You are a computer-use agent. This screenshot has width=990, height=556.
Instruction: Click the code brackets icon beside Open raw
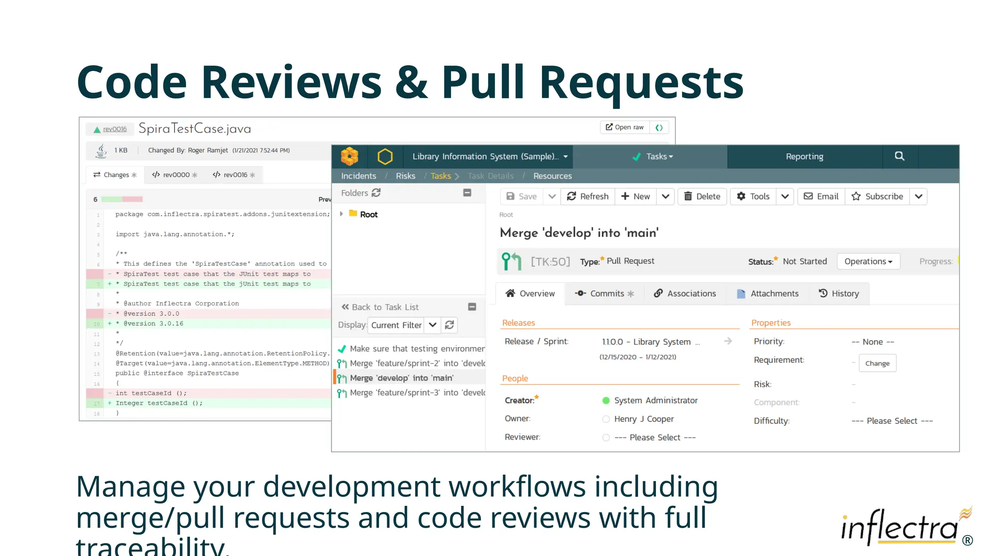[x=659, y=127]
